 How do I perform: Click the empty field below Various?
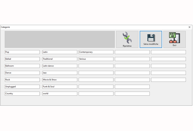coord(96,66)
